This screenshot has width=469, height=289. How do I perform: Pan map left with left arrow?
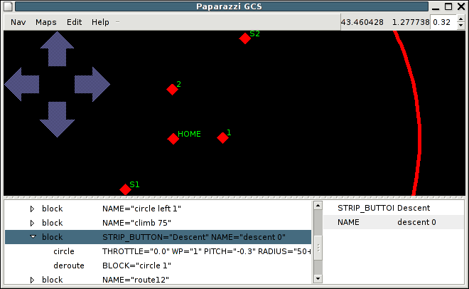[x=22, y=85]
